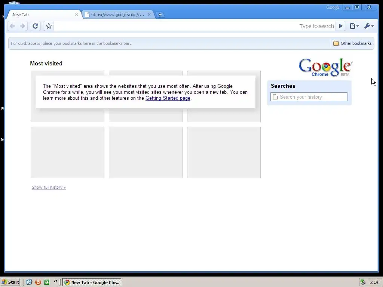
Task: Click the Most visited heading
Action: coord(46,64)
